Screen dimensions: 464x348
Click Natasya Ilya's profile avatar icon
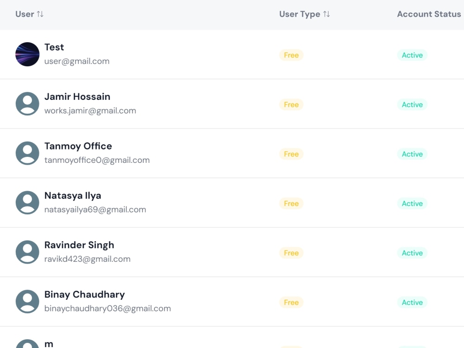pos(27,202)
